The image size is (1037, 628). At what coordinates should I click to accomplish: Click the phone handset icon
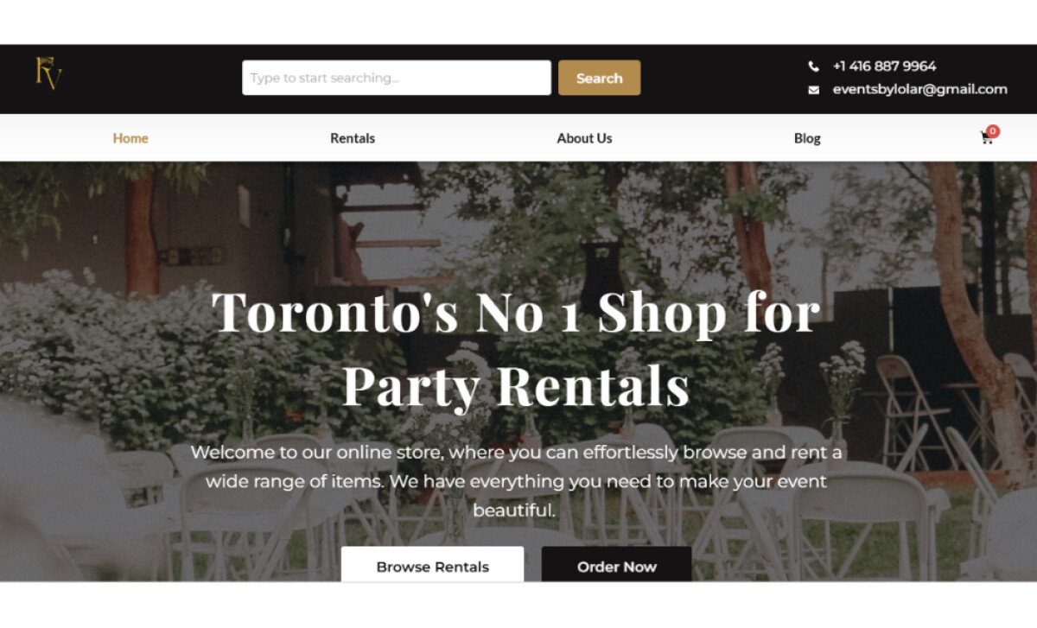pos(813,67)
